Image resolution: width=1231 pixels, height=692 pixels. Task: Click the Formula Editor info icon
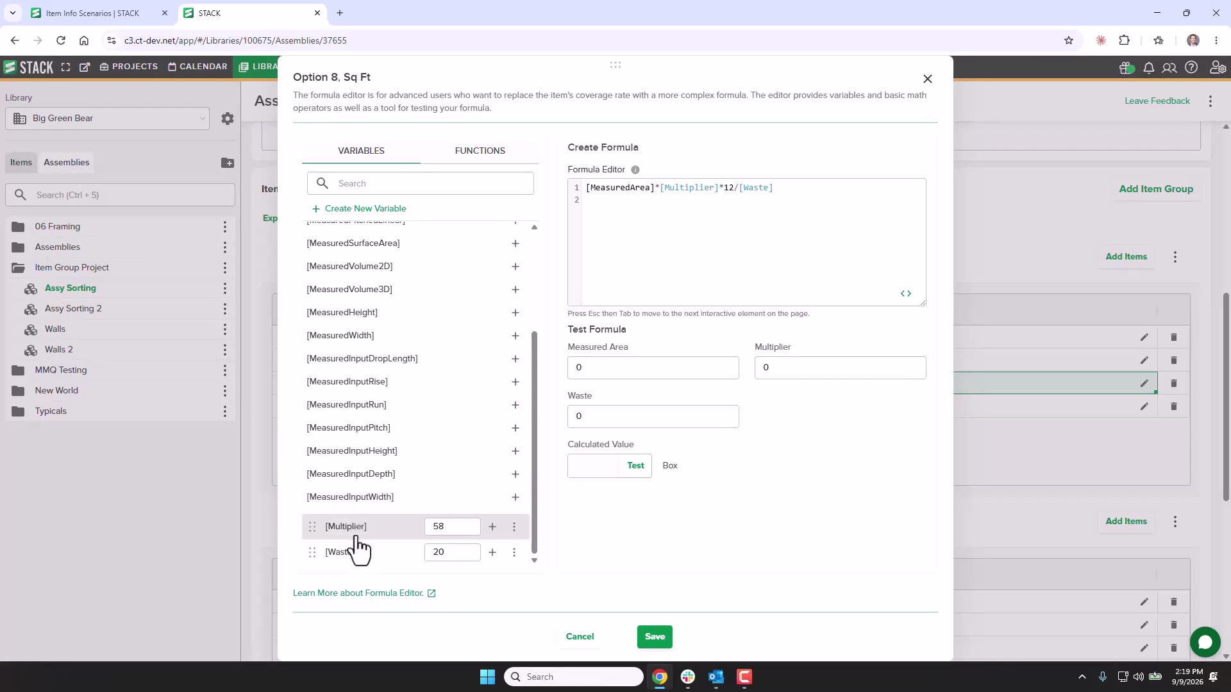[x=635, y=170]
